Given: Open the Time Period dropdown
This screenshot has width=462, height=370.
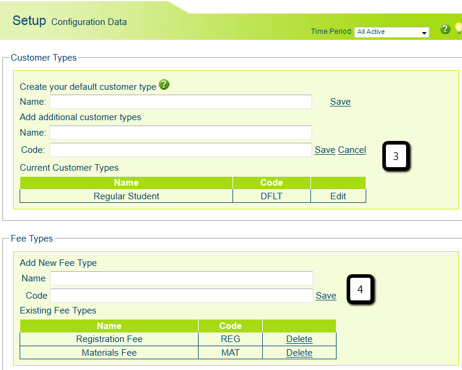Looking at the screenshot, I should pos(392,32).
